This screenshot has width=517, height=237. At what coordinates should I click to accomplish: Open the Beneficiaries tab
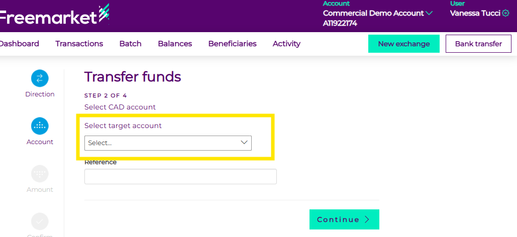[232, 44]
